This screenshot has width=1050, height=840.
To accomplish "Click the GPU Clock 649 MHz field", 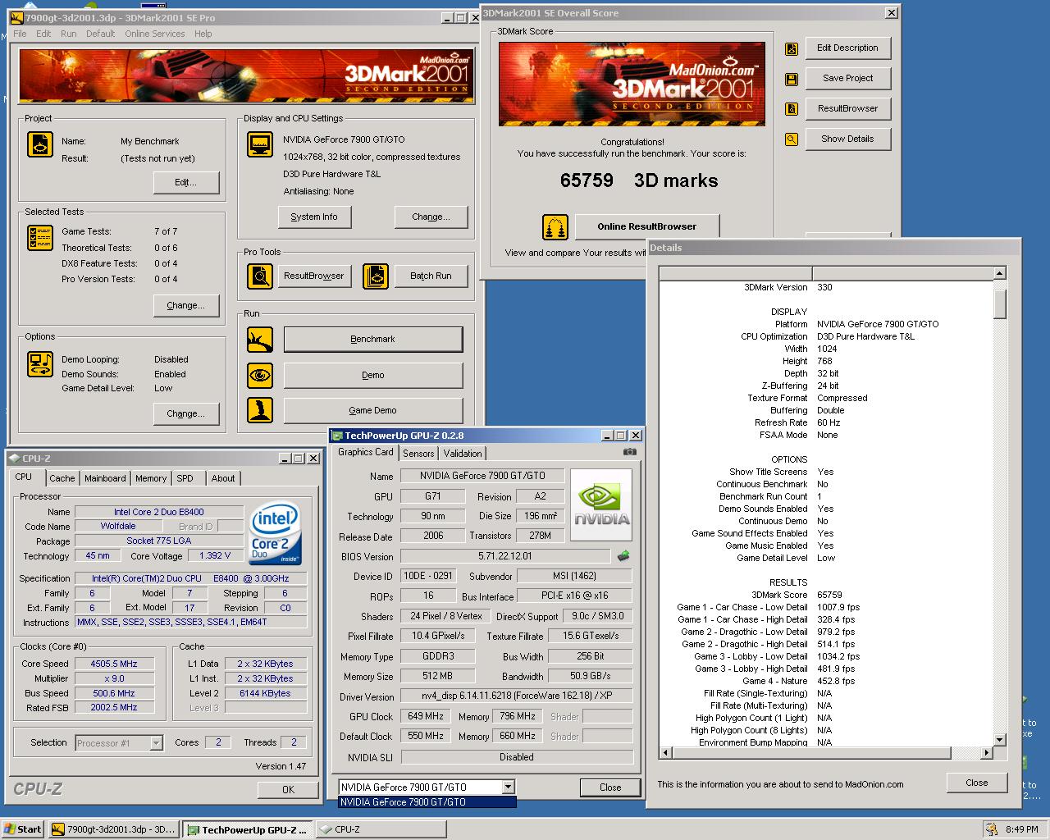I will tap(426, 716).
